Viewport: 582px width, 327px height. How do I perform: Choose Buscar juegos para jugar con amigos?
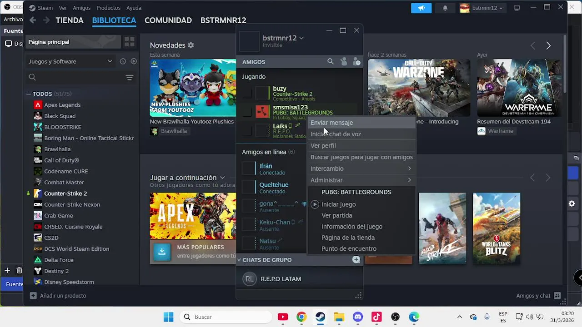point(361,157)
